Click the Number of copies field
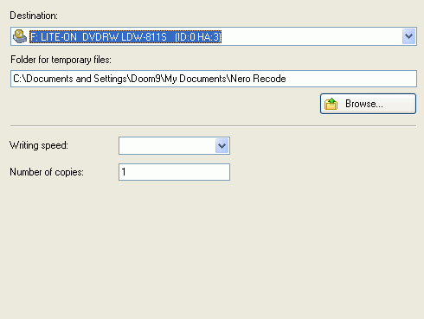Viewport: 424px width, 319px height. pyautogui.click(x=174, y=172)
